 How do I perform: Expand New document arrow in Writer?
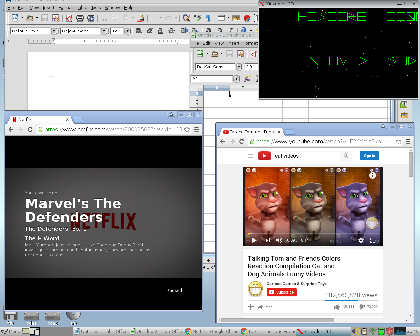click(x=22, y=18)
